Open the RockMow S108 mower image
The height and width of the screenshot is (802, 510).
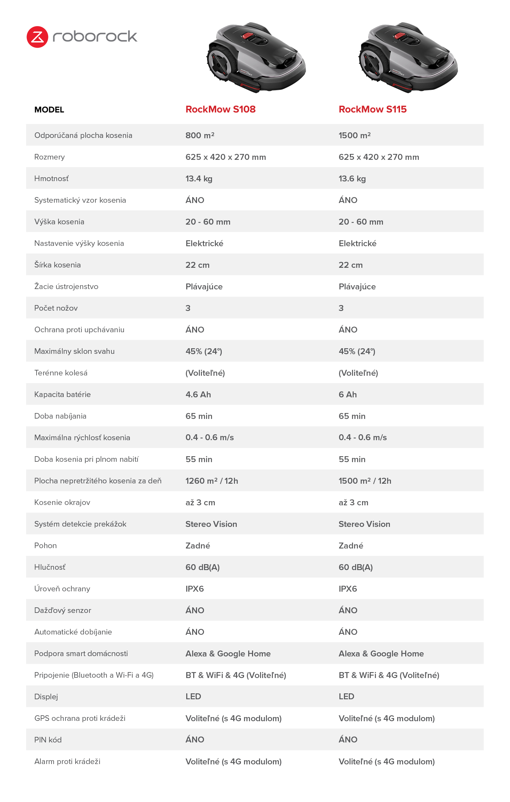[x=256, y=57]
